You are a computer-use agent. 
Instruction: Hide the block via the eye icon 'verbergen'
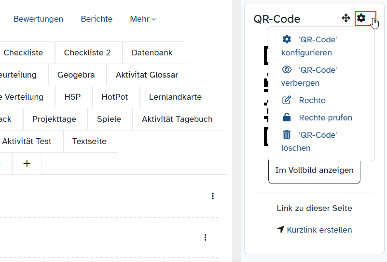pyautogui.click(x=286, y=70)
